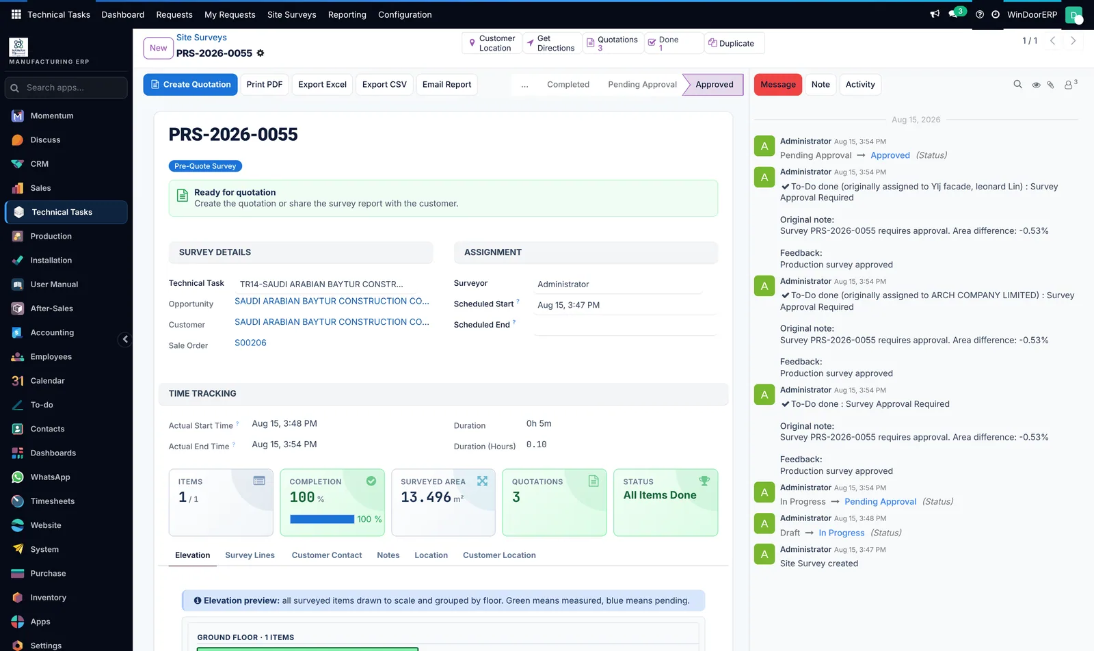Select the Pending Approval status stage
Image resolution: width=1094 pixels, height=651 pixels.
[x=642, y=85]
